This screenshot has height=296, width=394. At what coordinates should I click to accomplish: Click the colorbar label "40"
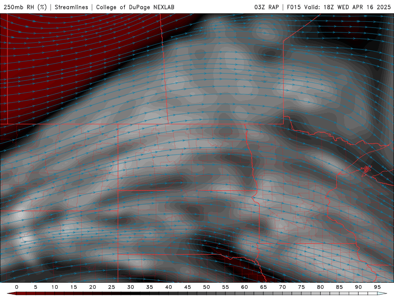click(x=168, y=287)
